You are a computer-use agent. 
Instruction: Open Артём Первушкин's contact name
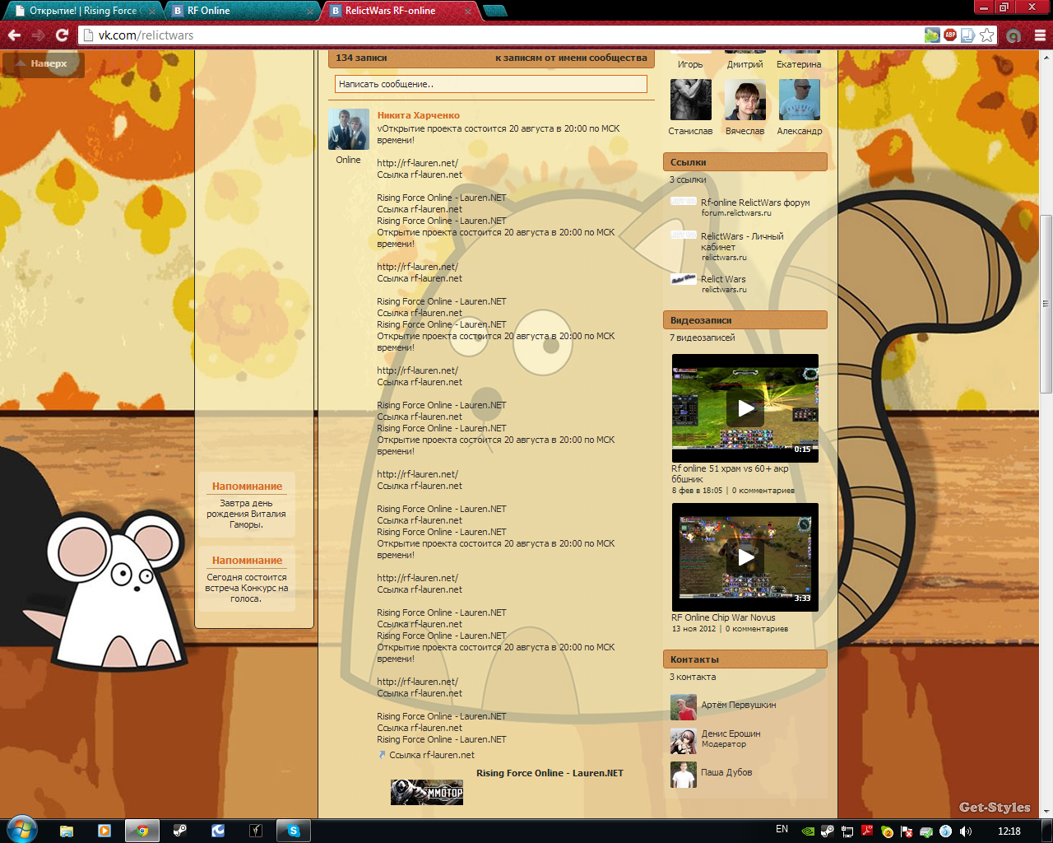coord(739,705)
